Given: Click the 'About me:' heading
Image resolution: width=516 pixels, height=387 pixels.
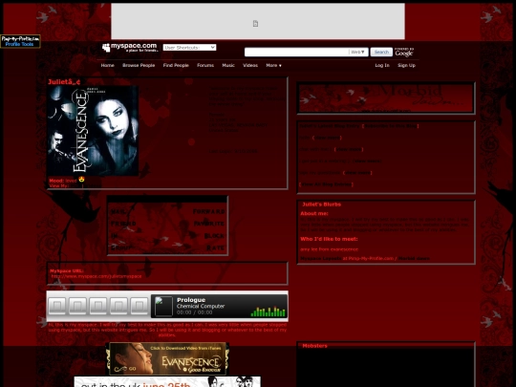Looking at the screenshot, I should pos(314,213).
